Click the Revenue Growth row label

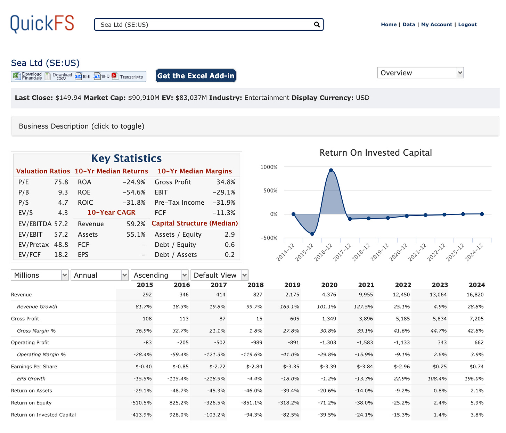pos(37,307)
